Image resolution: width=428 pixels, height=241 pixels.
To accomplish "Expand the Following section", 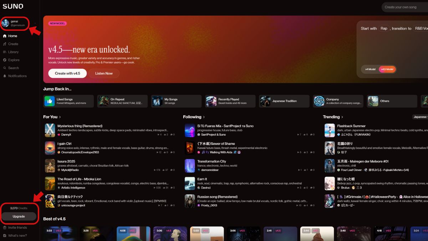I will tap(194, 117).
